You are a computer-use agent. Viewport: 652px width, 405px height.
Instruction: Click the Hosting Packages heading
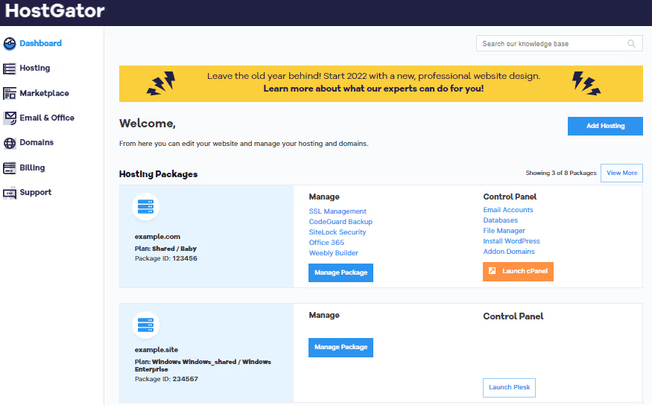click(x=158, y=174)
